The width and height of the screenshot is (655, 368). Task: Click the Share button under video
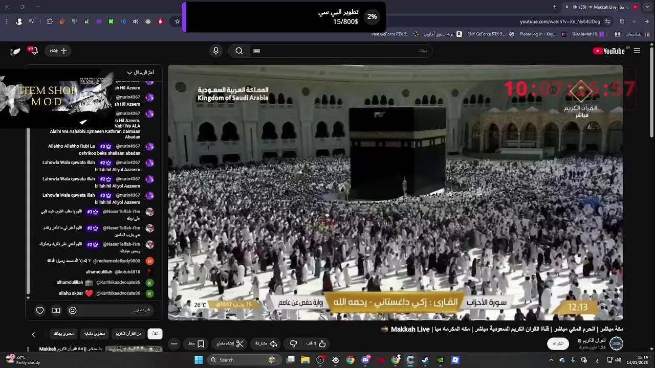pyautogui.click(x=267, y=343)
